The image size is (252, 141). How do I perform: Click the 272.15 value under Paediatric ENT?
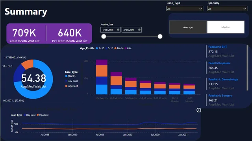[x=213, y=52]
